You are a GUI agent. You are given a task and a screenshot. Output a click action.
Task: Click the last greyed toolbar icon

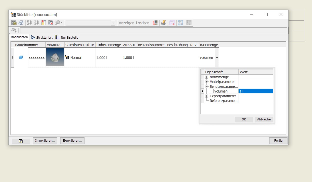(x=189, y=23)
